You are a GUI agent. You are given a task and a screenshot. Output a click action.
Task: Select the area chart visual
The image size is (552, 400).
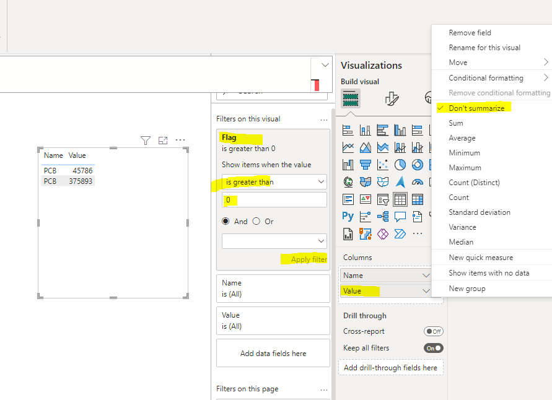point(365,147)
